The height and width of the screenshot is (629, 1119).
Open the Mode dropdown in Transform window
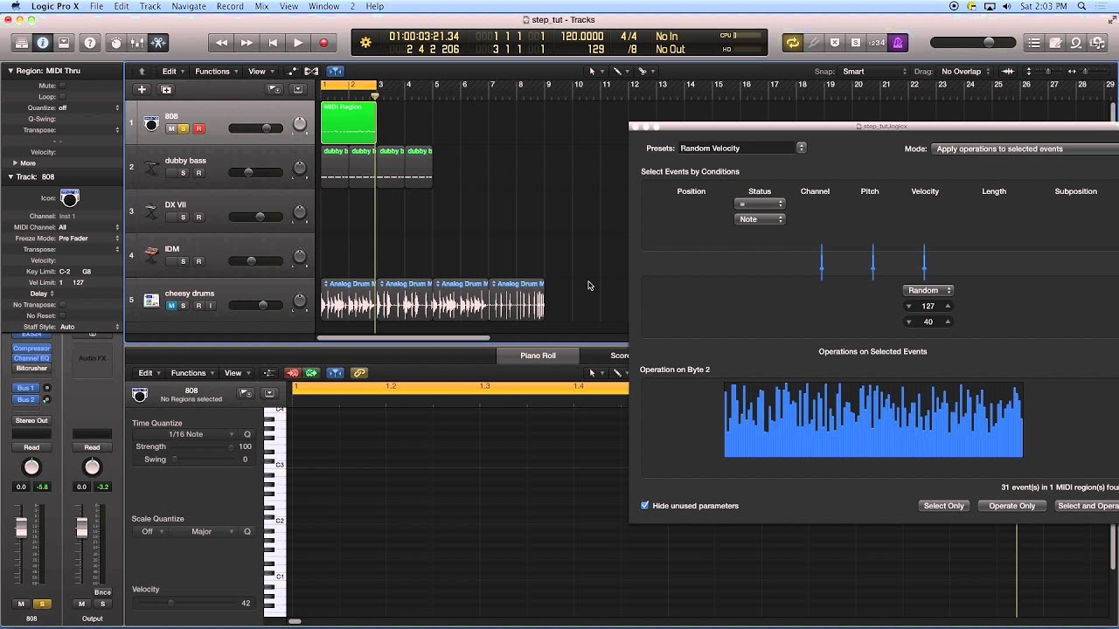pyautogui.click(x=1025, y=149)
